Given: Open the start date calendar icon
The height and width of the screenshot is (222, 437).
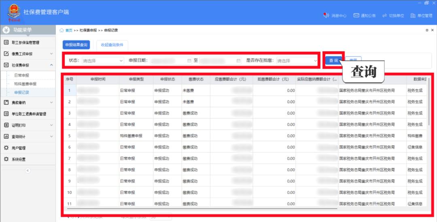Looking at the screenshot, I should [x=189, y=61].
